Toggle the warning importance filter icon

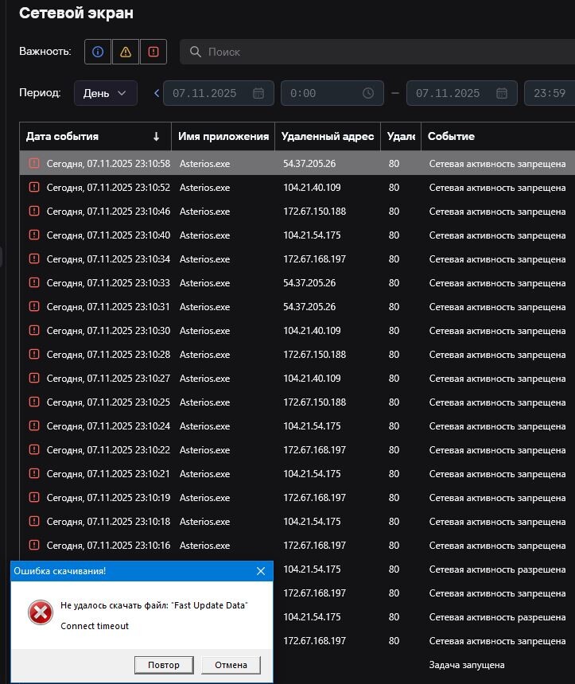click(x=126, y=52)
